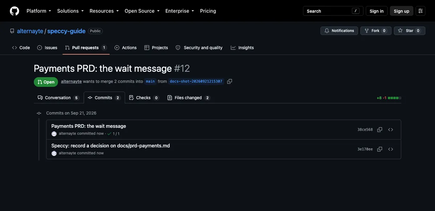Star the repository
Image resolution: width=435 pixels, height=211 pixels.
(410, 31)
